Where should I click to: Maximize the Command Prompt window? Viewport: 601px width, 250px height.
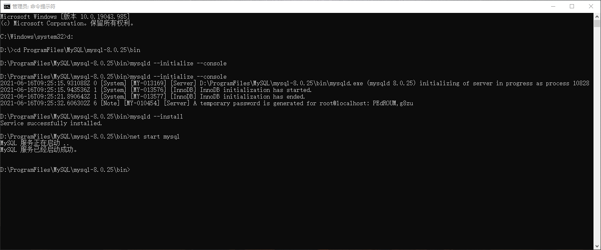tap(572, 6)
